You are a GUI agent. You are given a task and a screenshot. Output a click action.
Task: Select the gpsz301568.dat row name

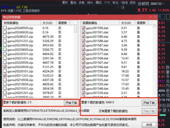click(x=97, y=58)
